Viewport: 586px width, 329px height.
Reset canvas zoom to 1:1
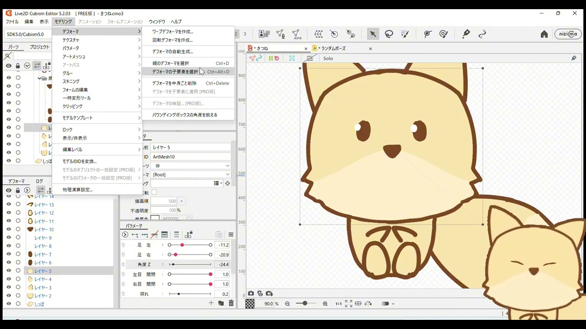338,303
